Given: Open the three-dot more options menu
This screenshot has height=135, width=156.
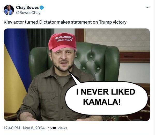Looking at the screenshot, I should (x=147, y=8).
